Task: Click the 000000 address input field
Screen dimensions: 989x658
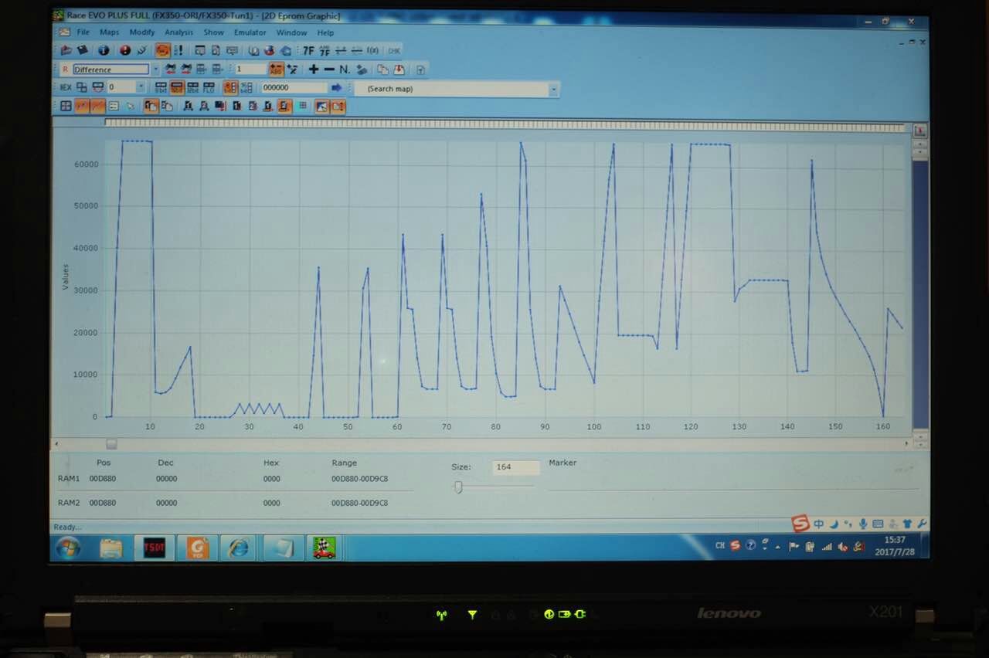Action: pyautogui.click(x=294, y=88)
